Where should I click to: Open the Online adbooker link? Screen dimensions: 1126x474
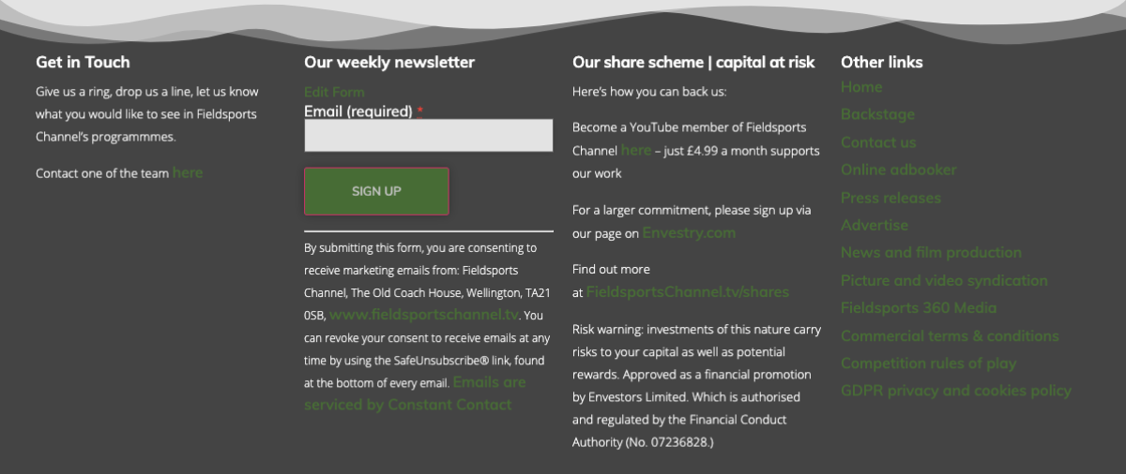click(x=899, y=170)
